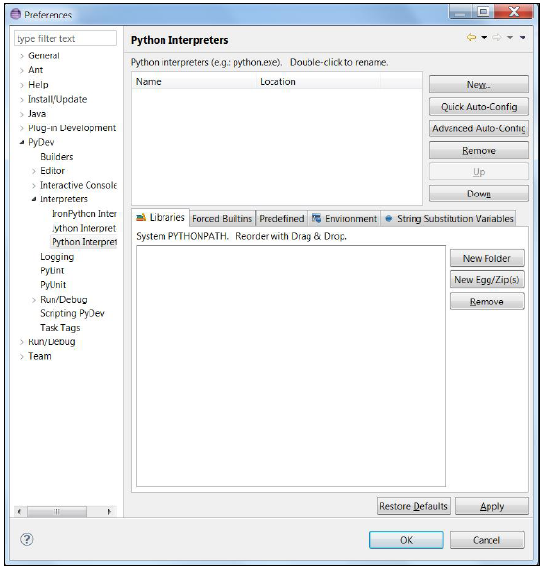Expand the Plug-in Development node

pos(22,128)
